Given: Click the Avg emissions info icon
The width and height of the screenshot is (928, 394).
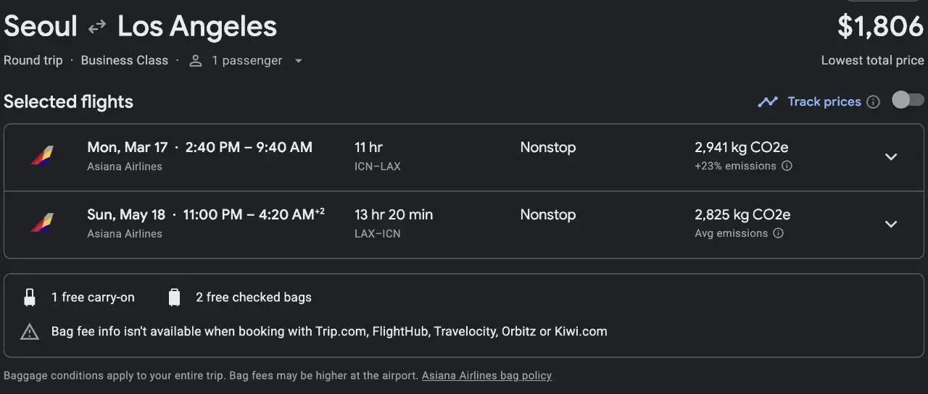Looking at the screenshot, I should click(x=778, y=233).
